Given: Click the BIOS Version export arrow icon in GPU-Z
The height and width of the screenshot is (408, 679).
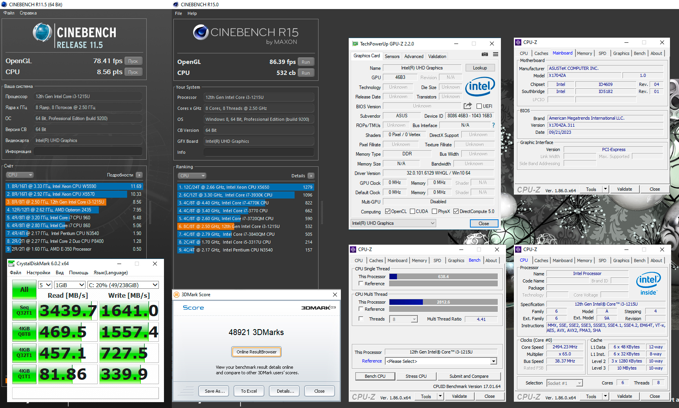Looking at the screenshot, I should click(467, 106).
